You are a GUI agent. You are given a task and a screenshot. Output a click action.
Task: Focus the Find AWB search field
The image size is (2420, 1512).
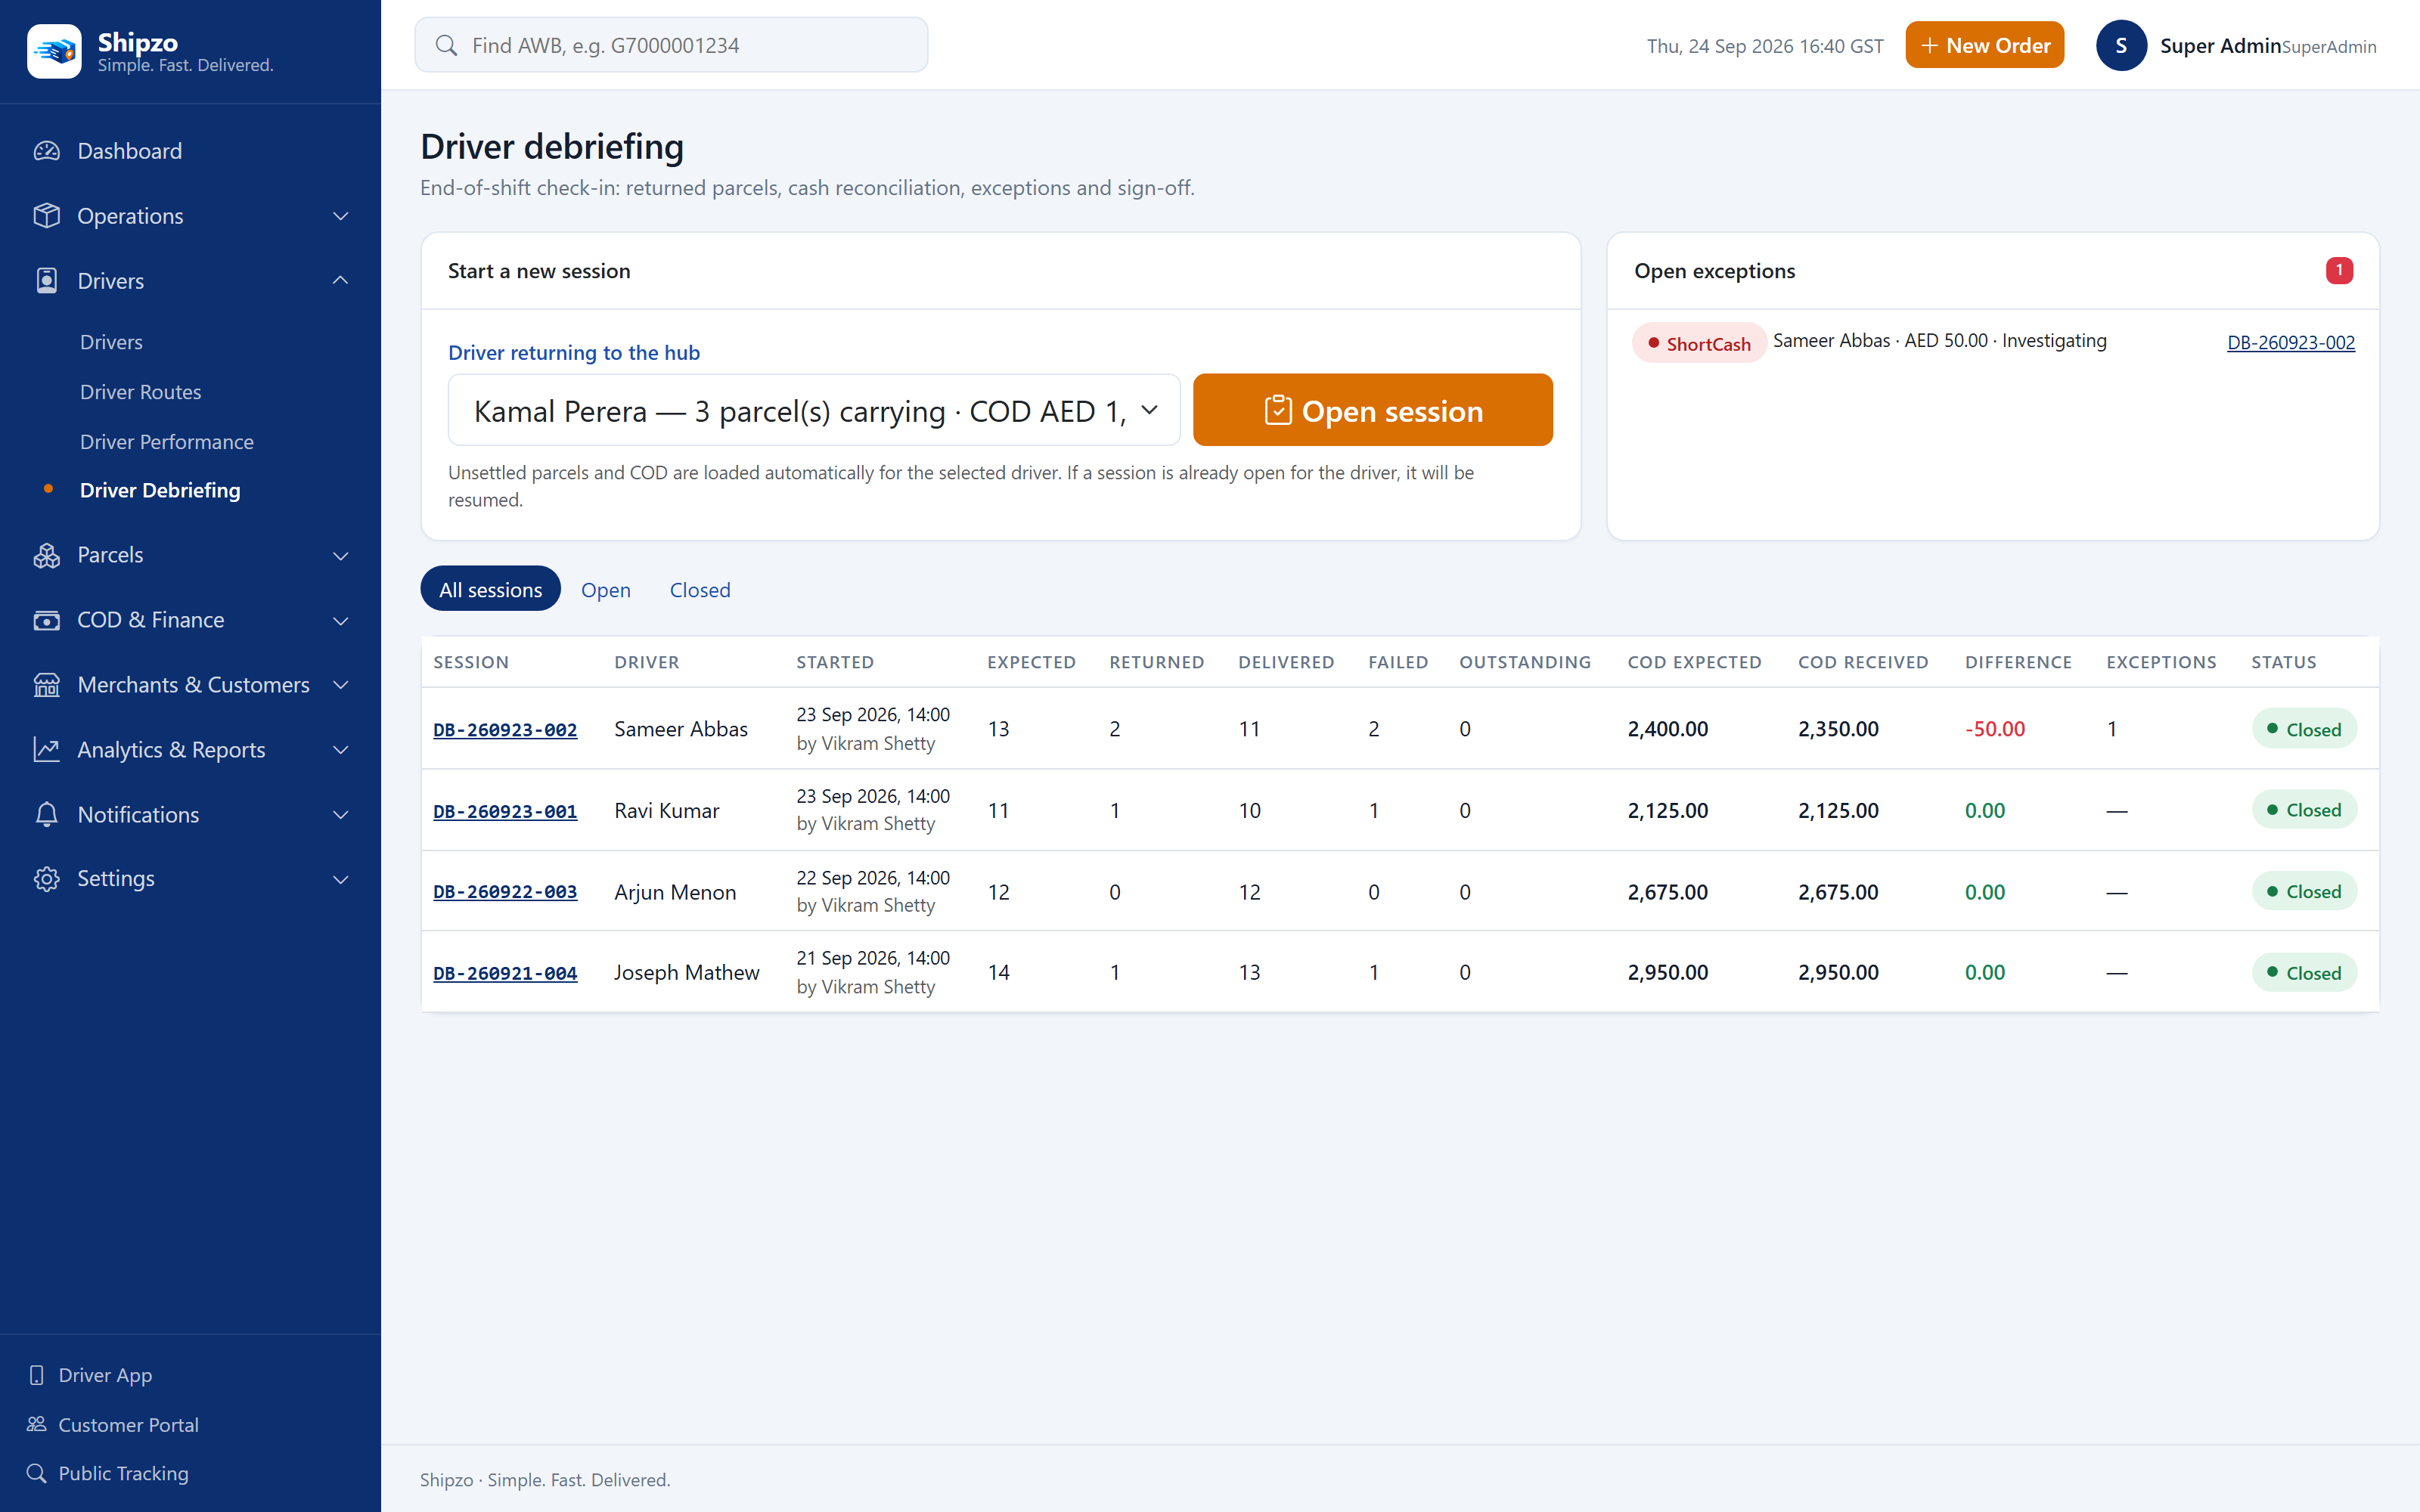point(671,45)
